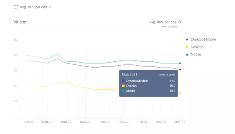Click the yellow legend dot for Desktop
The width and height of the screenshot is (235, 134).
[x=187, y=47]
